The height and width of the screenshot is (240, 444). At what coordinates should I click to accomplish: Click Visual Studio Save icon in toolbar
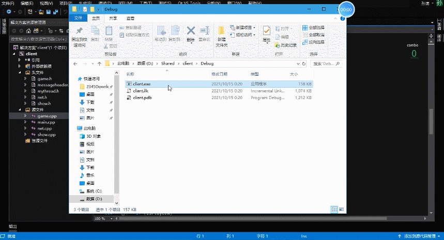tap(49, 12)
